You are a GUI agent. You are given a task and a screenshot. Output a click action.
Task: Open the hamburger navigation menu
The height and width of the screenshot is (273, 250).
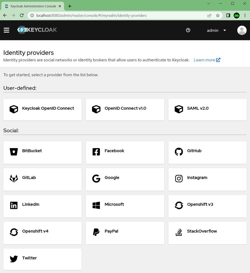pos(6,30)
